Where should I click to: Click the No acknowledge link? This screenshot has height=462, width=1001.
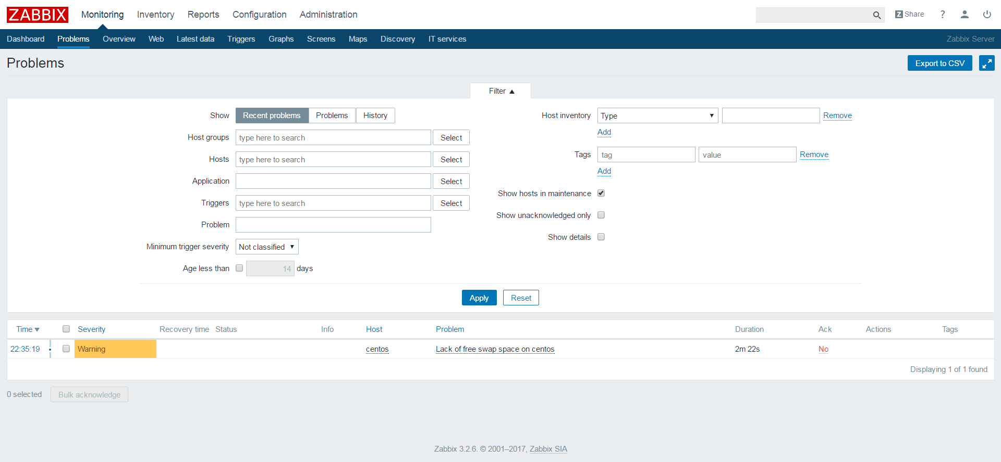click(823, 349)
